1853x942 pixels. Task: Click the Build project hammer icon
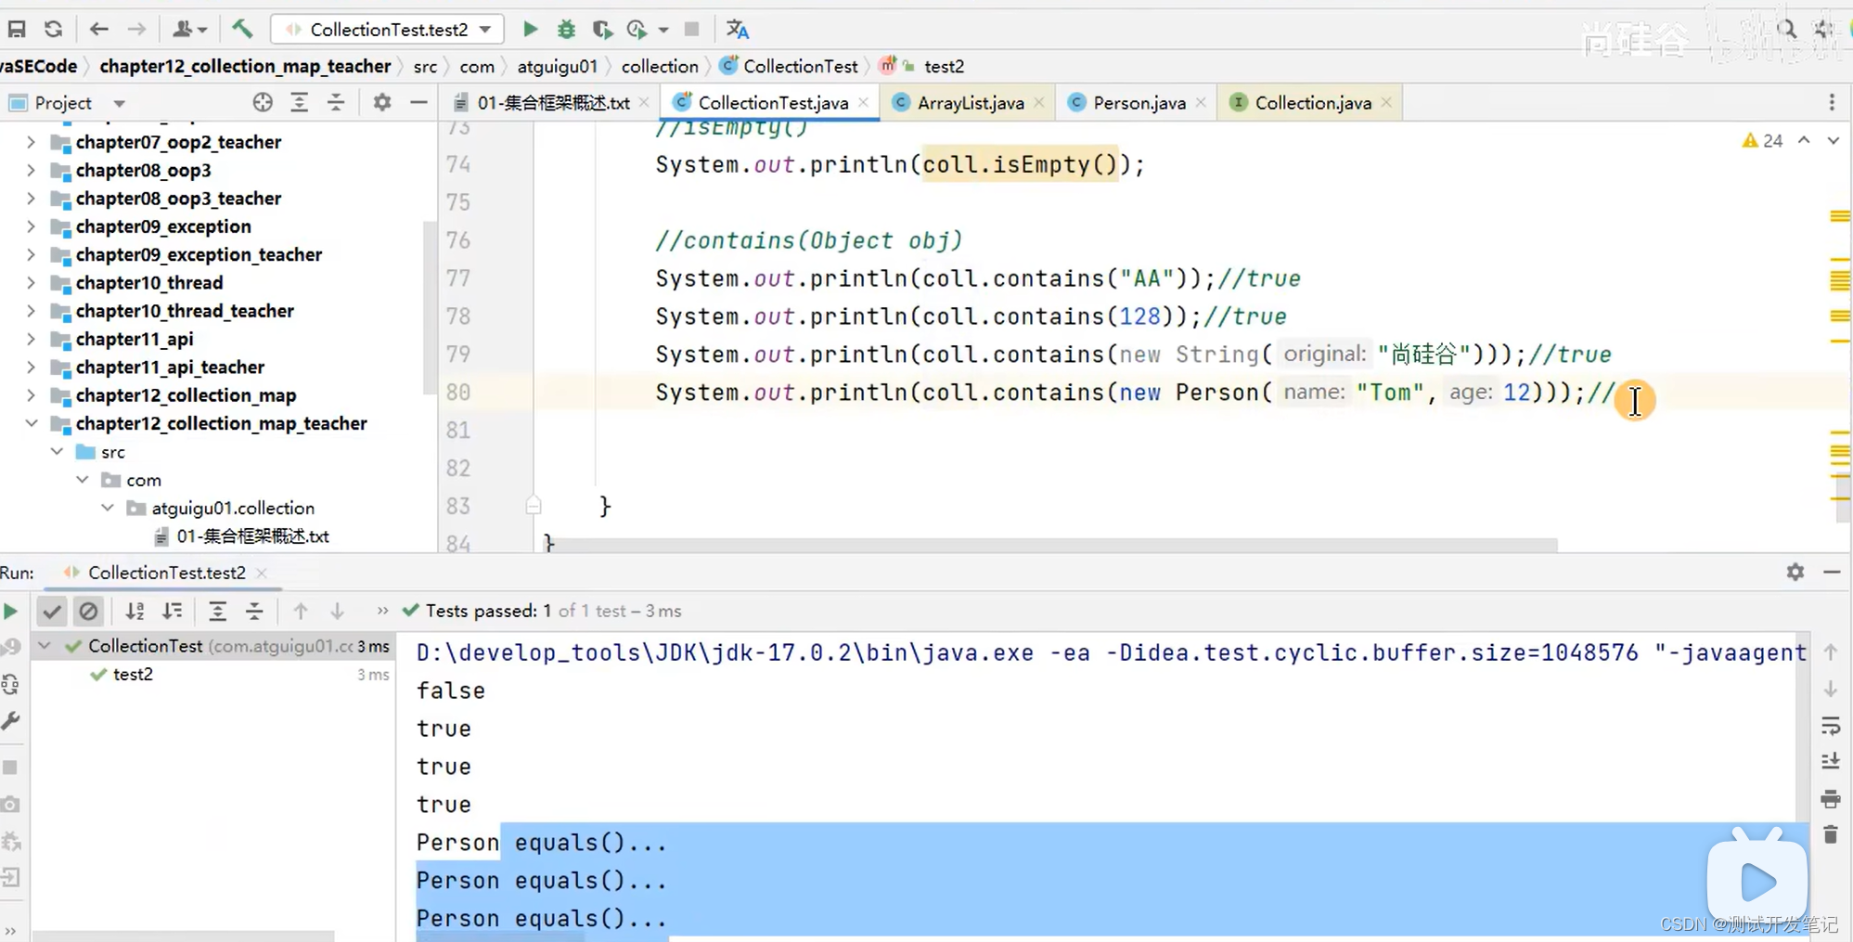(242, 29)
